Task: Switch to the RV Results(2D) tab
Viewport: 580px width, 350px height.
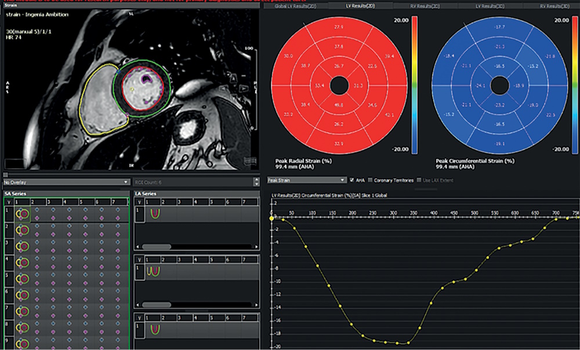Action: 425,6
